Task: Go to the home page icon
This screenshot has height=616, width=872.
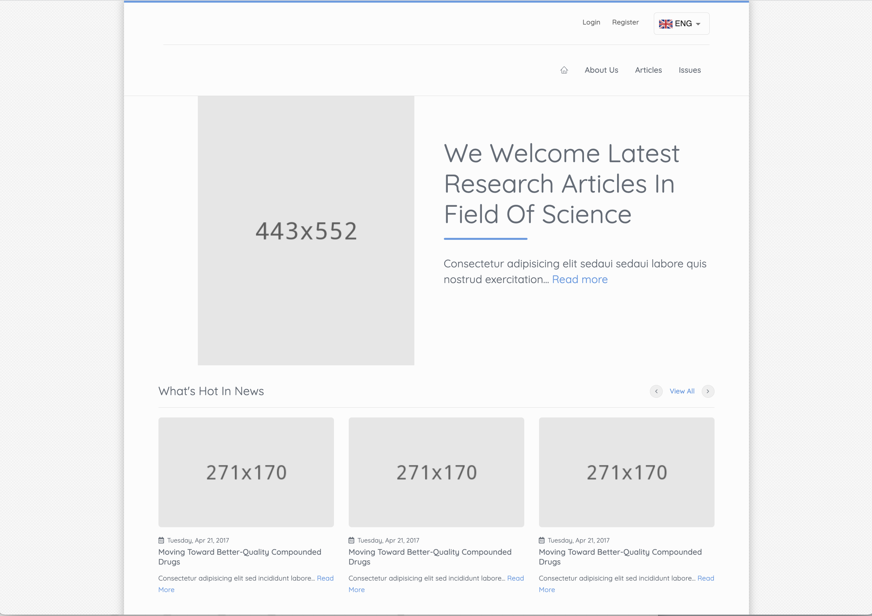Action: pyautogui.click(x=564, y=70)
